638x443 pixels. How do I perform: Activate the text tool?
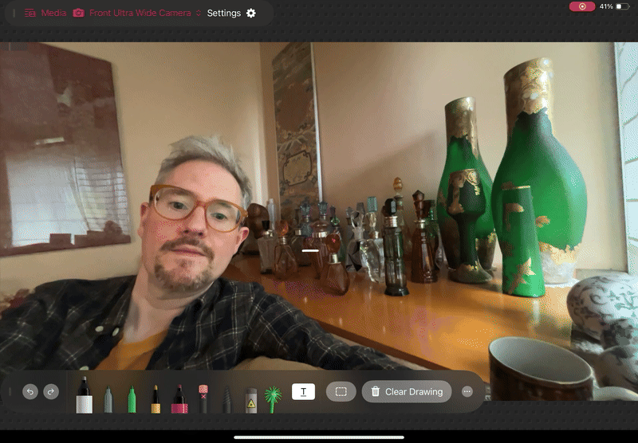click(x=304, y=392)
